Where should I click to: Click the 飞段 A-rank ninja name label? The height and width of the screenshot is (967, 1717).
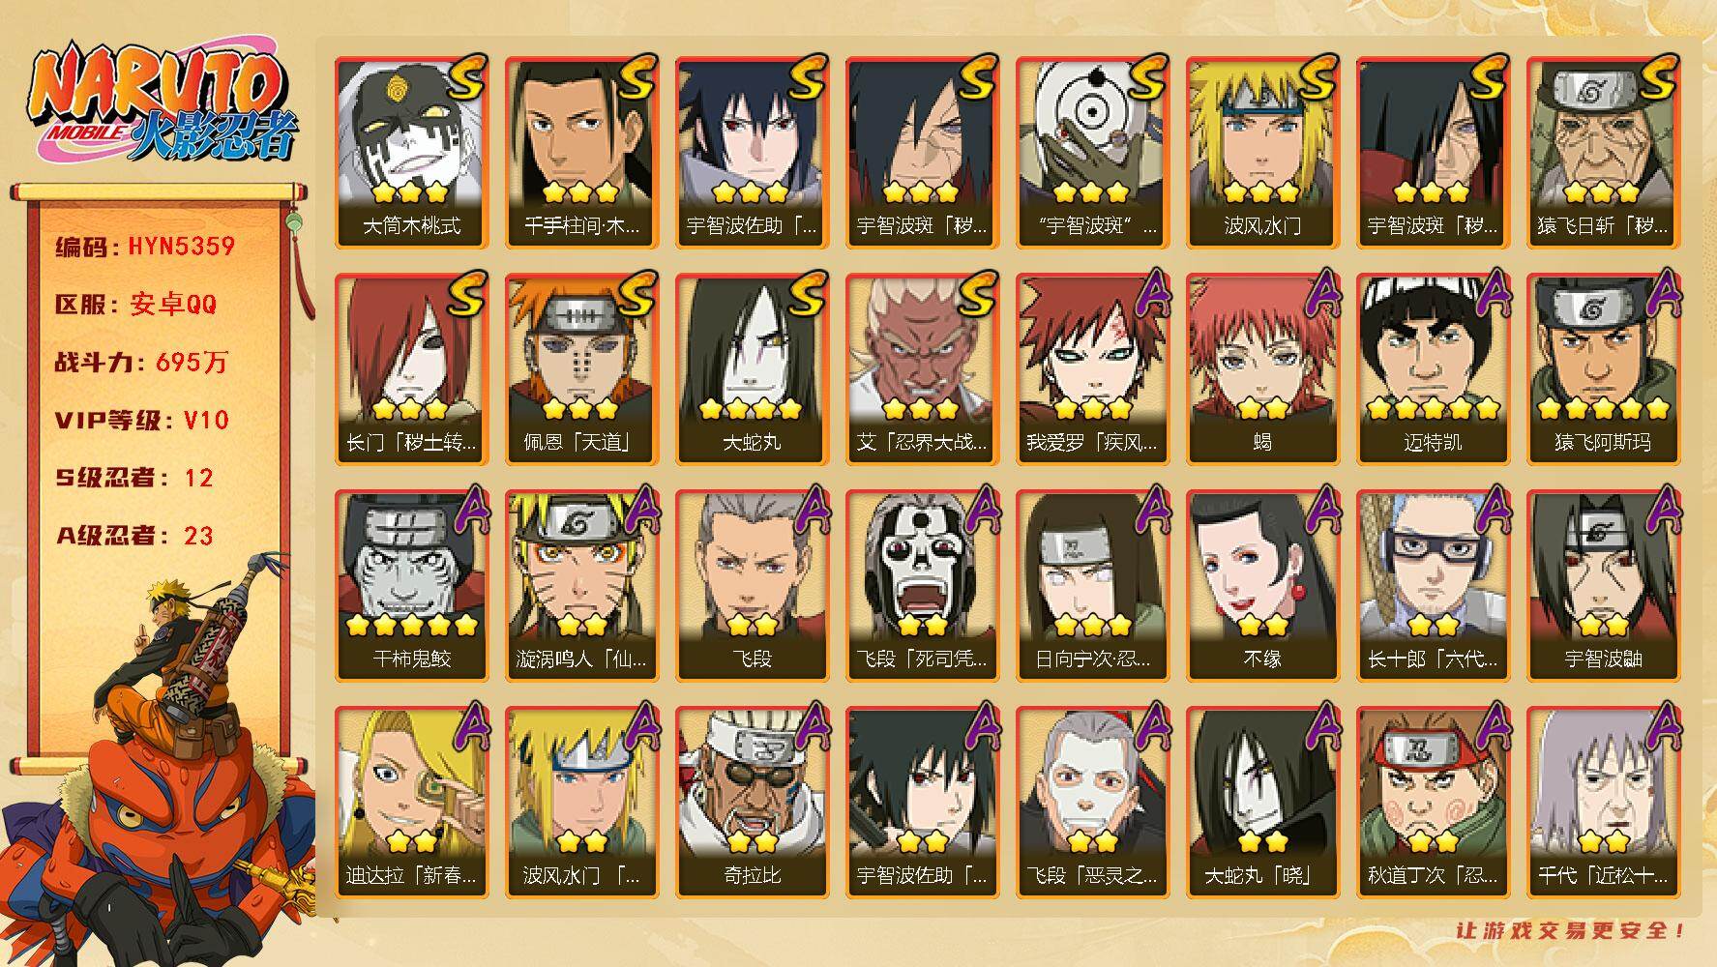point(752,659)
